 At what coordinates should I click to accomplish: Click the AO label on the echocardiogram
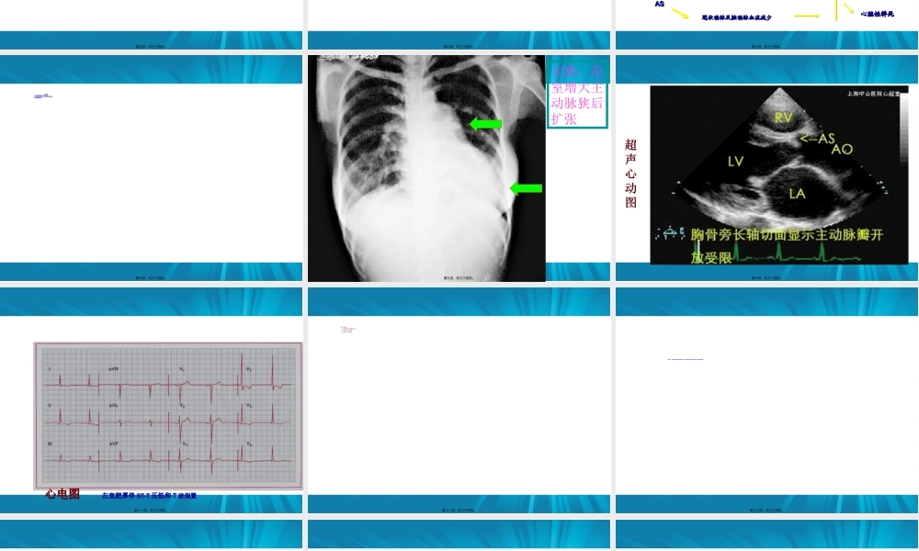pos(842,149)
